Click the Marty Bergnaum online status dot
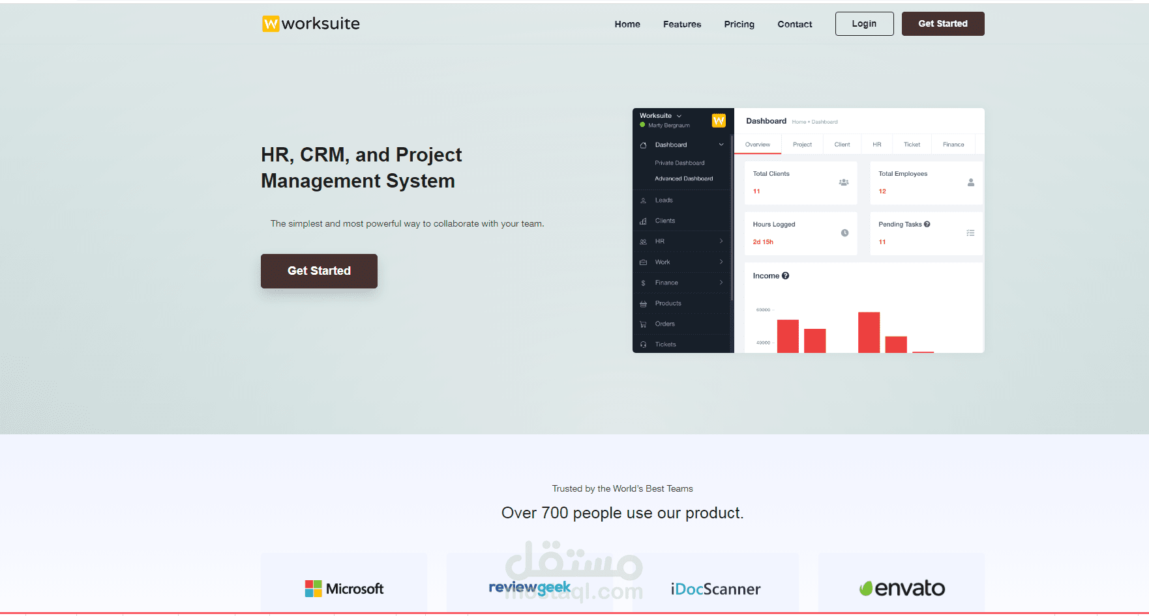Image resolution: width=1149 pixels, height=616 pixels. (642, 125)
